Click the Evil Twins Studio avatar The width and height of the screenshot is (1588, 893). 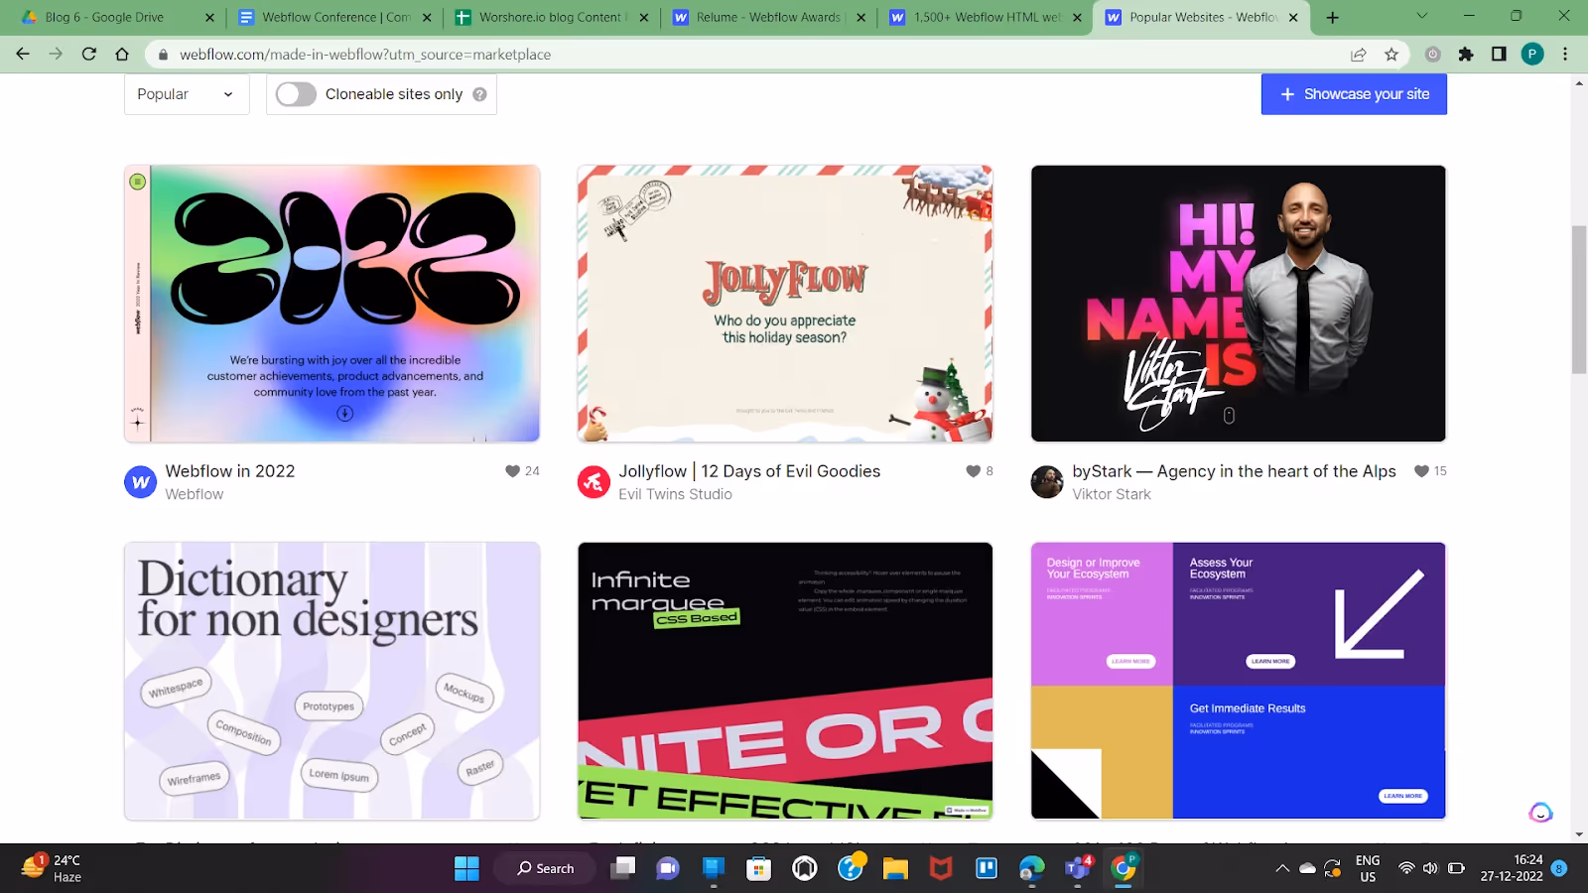coord(594,482)
